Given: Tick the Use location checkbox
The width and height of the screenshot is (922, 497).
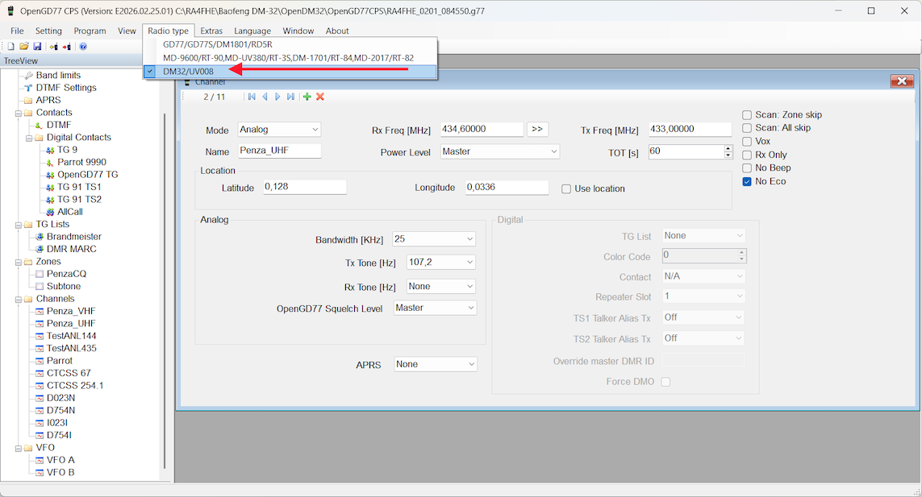Looking at the screenshot, I should (x=566, y=189).
